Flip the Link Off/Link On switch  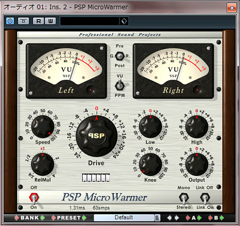point(205,198)
